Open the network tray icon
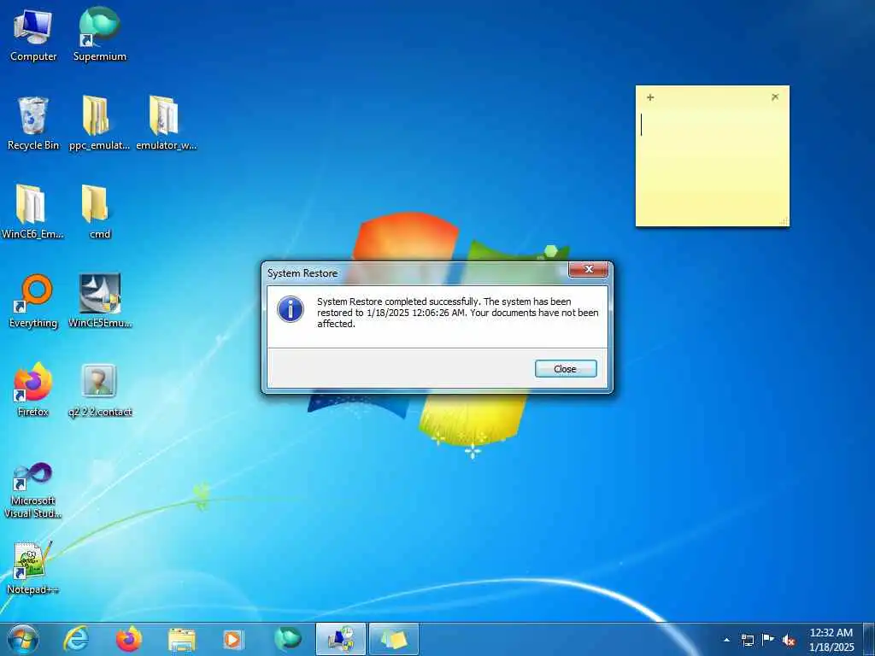 click(x=747, y=640)
